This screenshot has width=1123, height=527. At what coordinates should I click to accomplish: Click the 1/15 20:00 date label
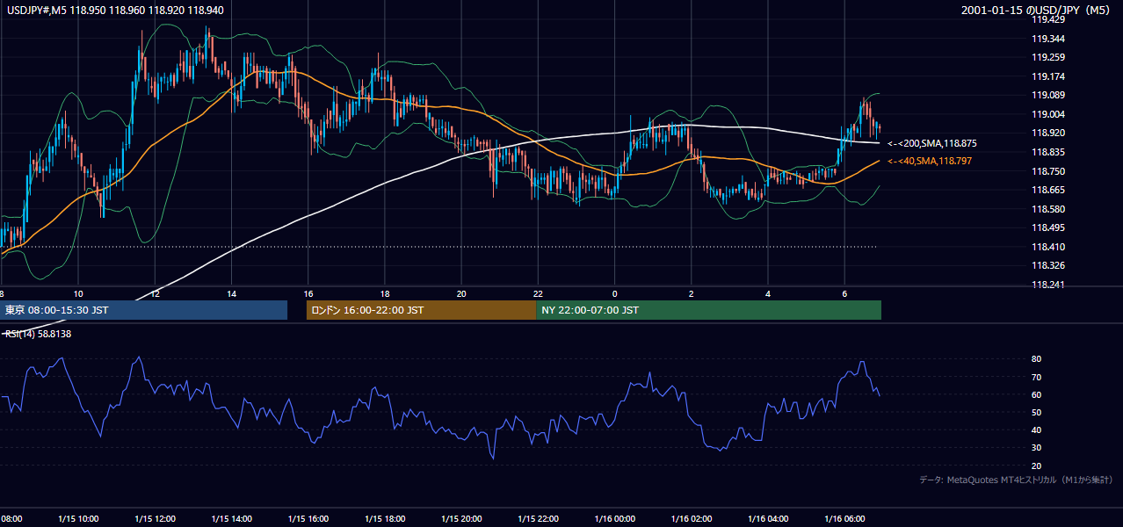[x=461, y=518]
